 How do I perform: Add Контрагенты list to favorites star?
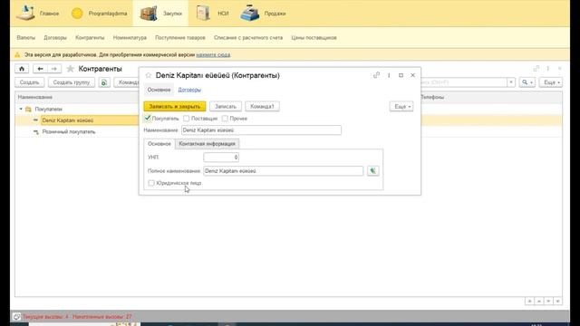point(71,69)
